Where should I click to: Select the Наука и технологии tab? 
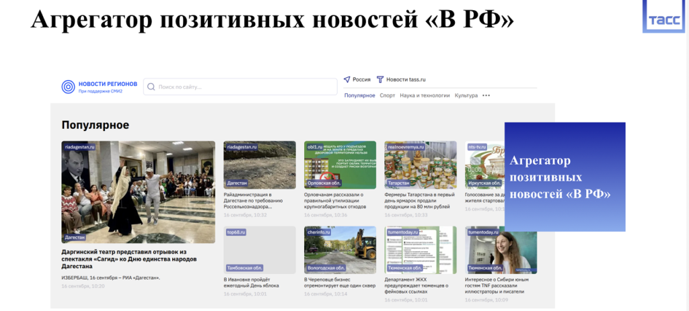coord(424,95)
